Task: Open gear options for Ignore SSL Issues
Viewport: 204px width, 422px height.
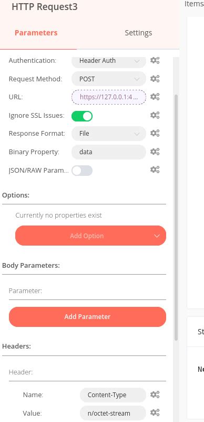Action: tap(155, 115)
